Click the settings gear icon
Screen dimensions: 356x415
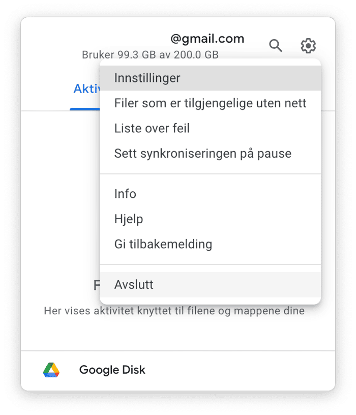(308, 46)
